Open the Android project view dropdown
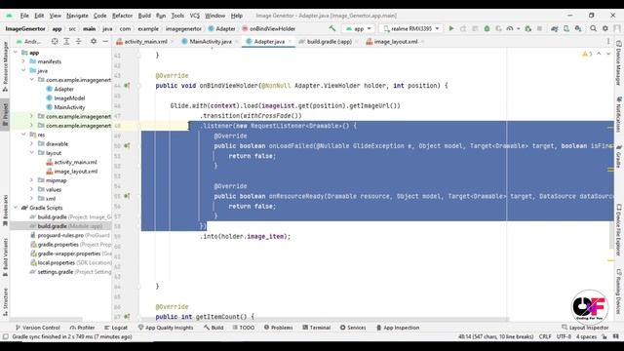Screen dimensions: 624x351 click(x=28, y=41)
